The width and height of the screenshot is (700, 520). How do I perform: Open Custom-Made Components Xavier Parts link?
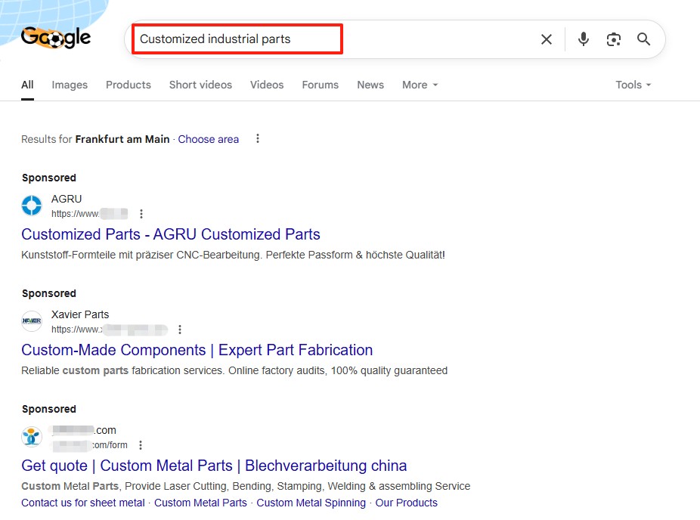[197, 350]
